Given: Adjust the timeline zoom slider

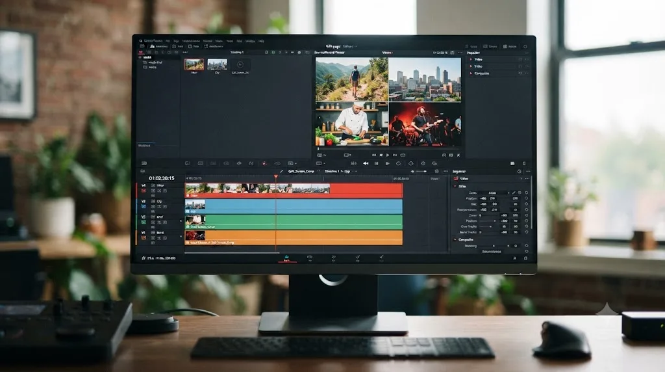Looking at the screenshot, I should pos(421,172).
